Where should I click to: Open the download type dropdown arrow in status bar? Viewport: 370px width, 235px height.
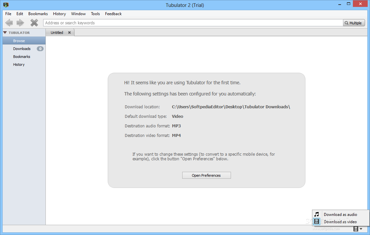(x=361, y=229)
